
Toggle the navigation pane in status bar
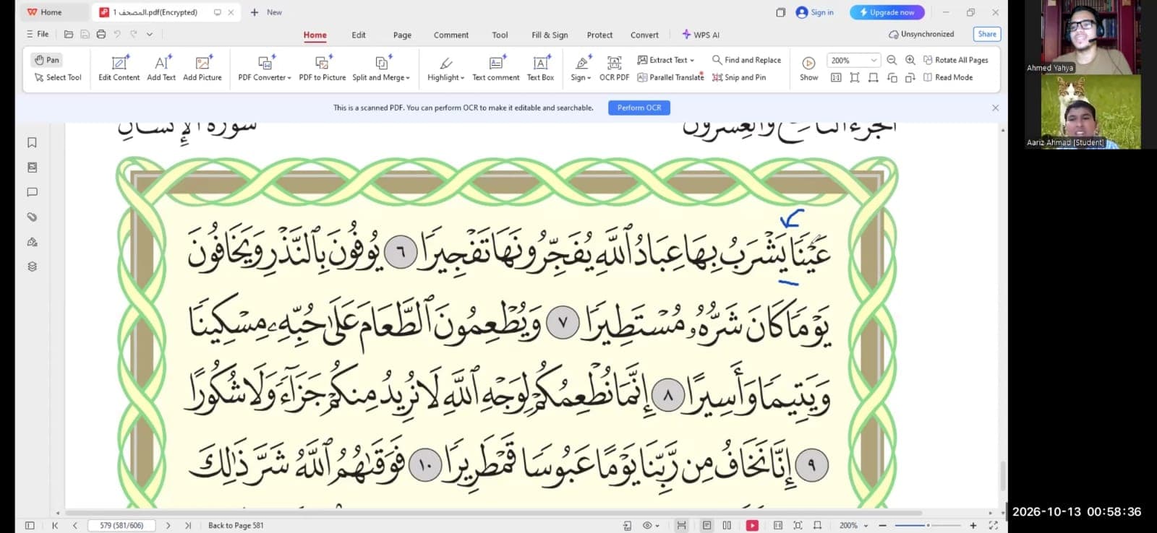click(x=30, y=525)
